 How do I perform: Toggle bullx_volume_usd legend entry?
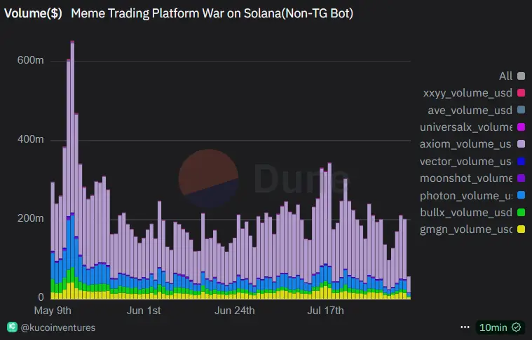click(x=472, y=213)
